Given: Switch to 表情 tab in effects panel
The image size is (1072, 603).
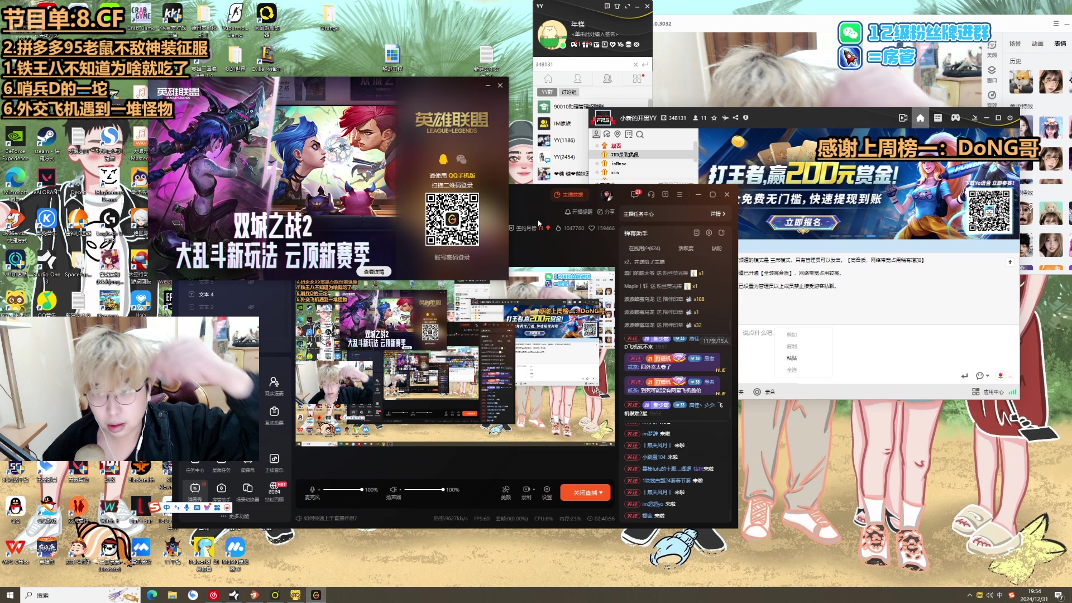Looking at the screenshot, I should click(1060, 44).
